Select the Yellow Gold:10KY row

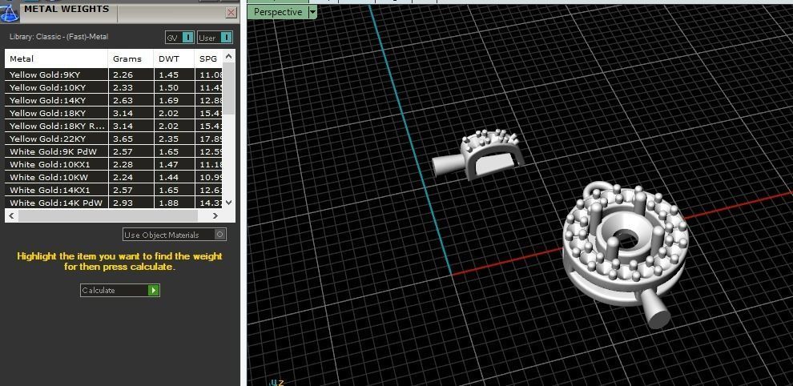[x=114, y=87]
